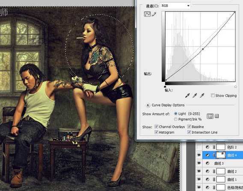The height and width of the screenshot is (191, 243).
Task: Click adjustment icon of 曲线 2 layer
Action: pos(207,171)
